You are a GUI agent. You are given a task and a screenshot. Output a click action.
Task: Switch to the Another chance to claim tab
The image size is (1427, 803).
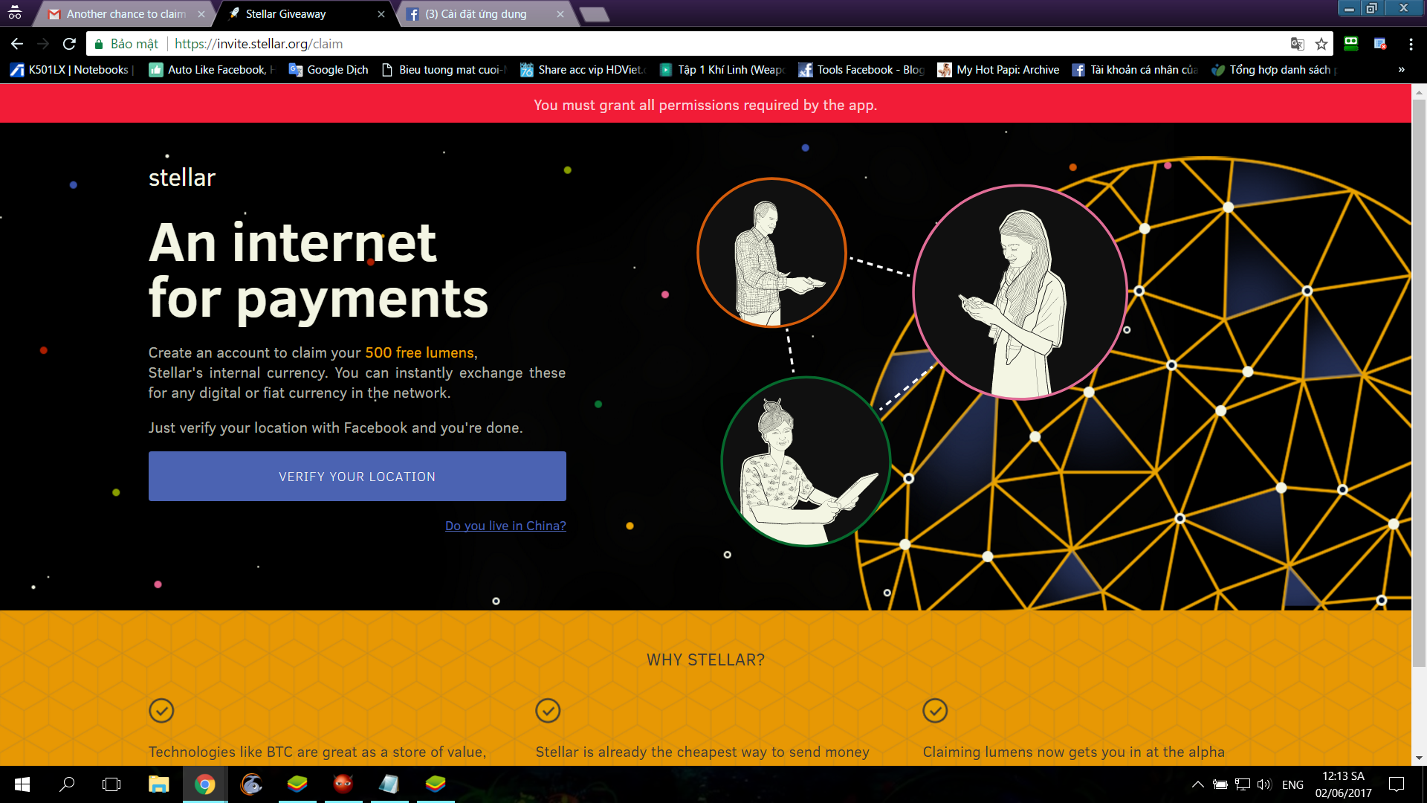125,14
